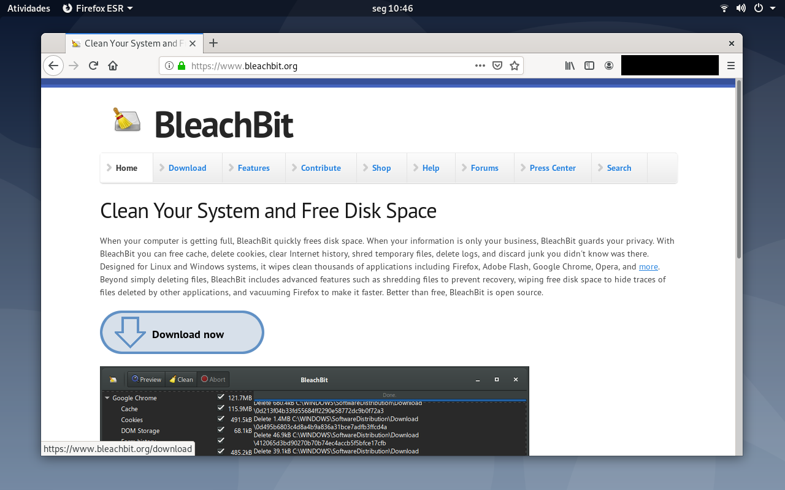Viewport: 785px width, 490px height.
Task: Open the Features navigation tab
Action: pos(254,168)
